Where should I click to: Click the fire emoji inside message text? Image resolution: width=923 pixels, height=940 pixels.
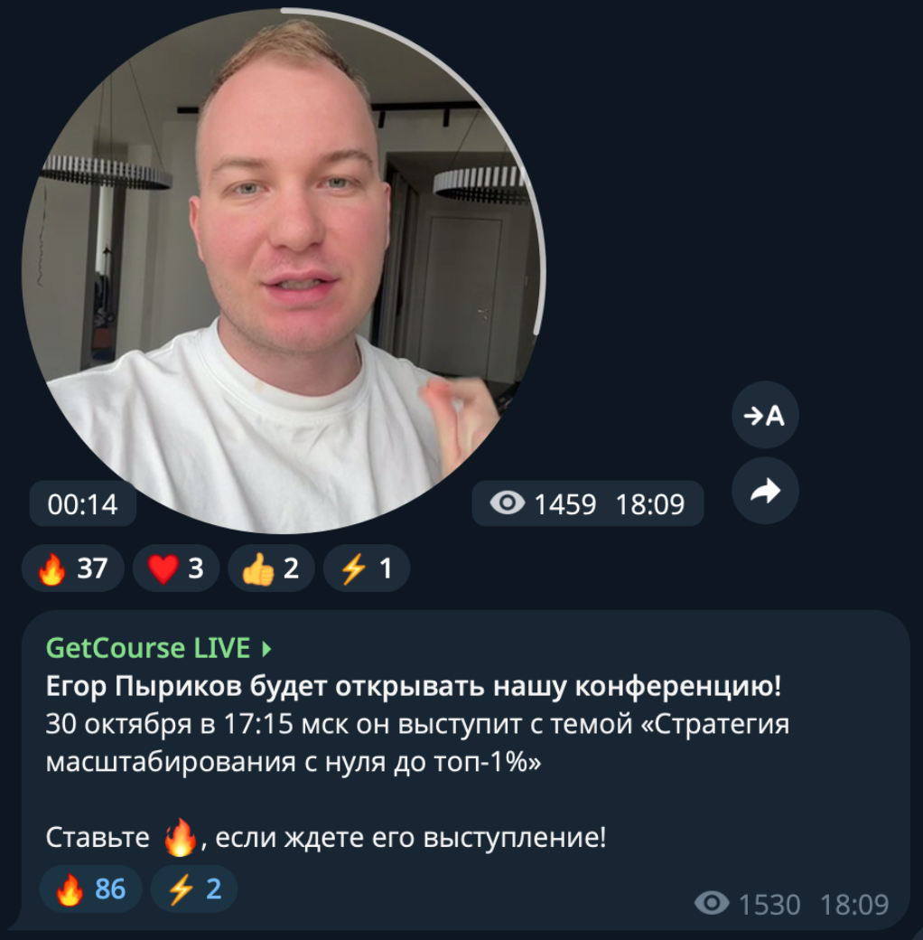click(x=181, y=838)
